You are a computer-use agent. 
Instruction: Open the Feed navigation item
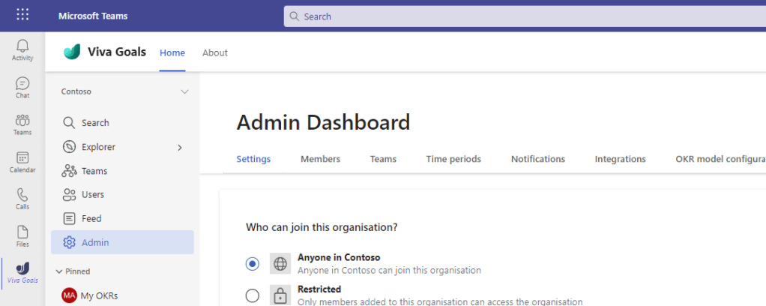[91, 218]
